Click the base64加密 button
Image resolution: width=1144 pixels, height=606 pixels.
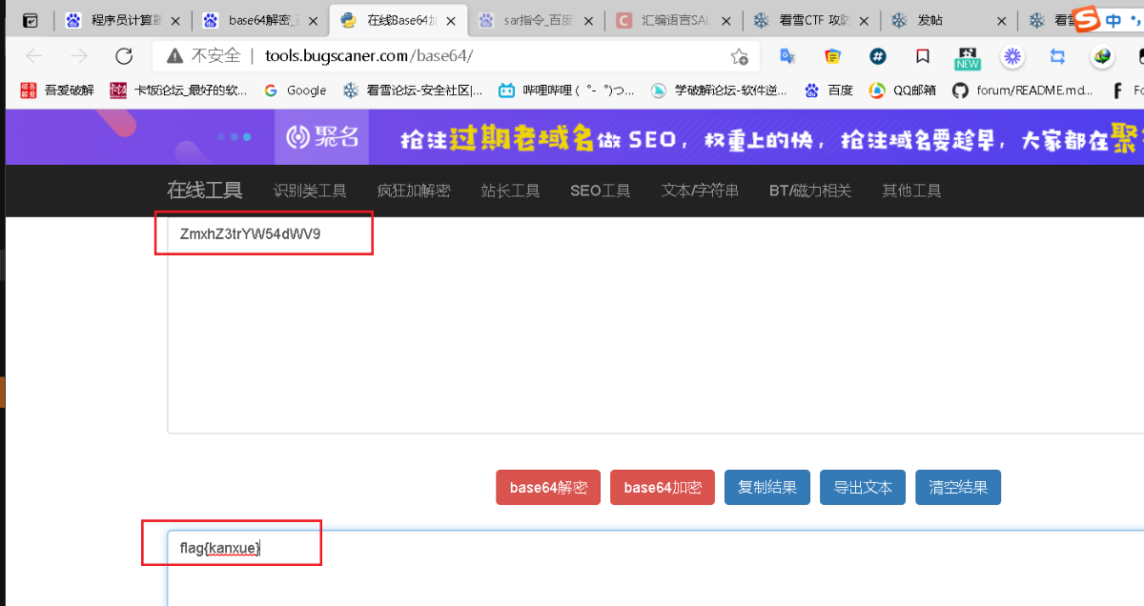click(x=663, y=487)
